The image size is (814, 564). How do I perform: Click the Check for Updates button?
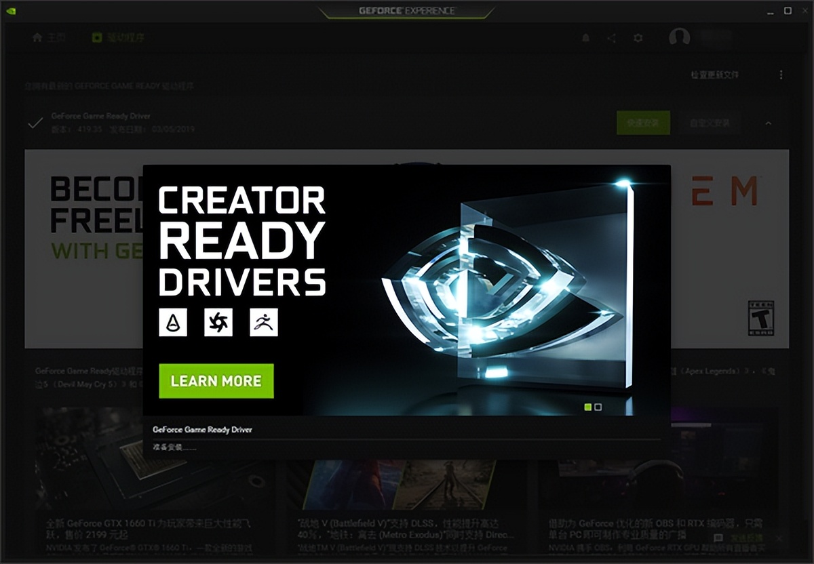pos(714,75)
